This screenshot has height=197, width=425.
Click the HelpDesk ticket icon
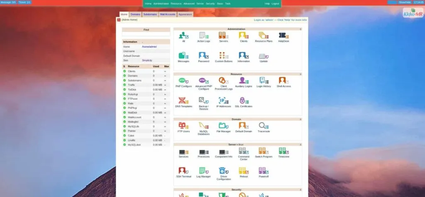pos(283,36)
